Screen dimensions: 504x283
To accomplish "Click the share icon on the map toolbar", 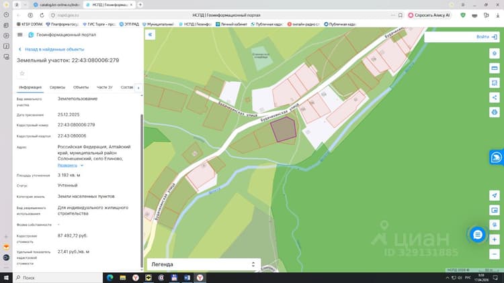I will (495, 97).
